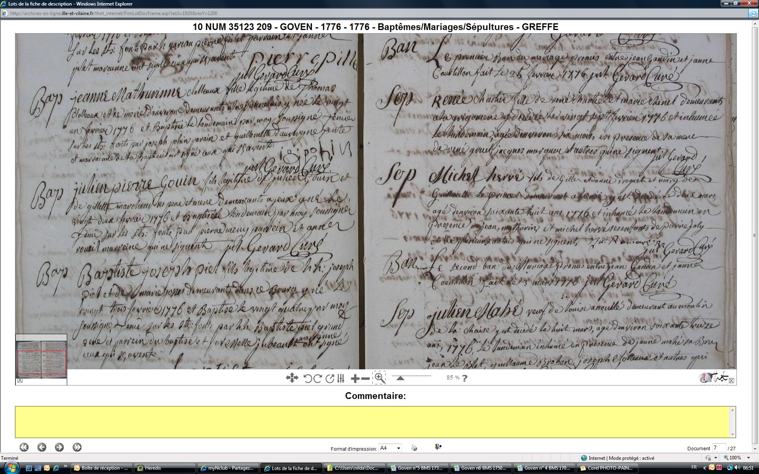Select the pan/move image tool
Image resolution: width=759 pixels, height=474 pixels.
tap(292, 378)
